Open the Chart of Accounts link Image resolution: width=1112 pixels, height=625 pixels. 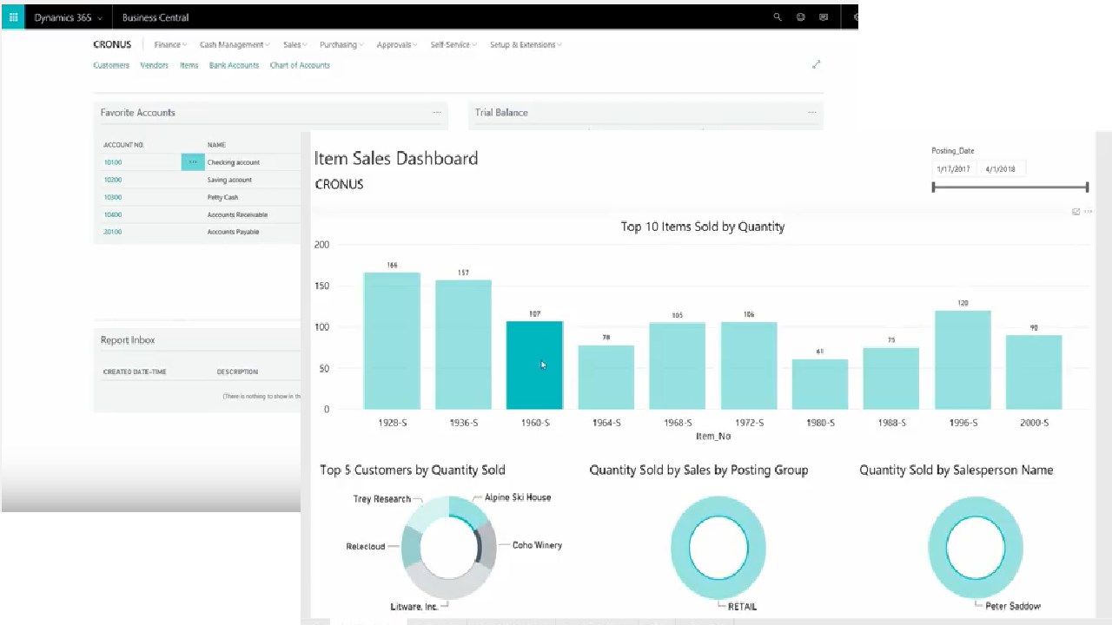[300, 66]
